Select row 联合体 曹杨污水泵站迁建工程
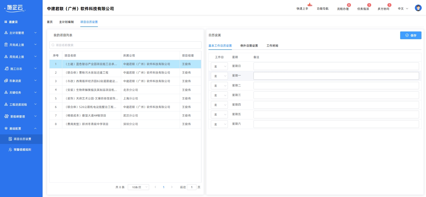Screen dimensions: 426x197 tap(125, 73)
